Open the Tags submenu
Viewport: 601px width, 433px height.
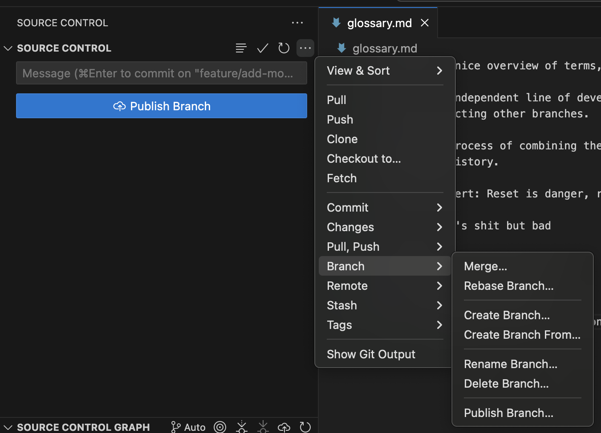(385, 325)
